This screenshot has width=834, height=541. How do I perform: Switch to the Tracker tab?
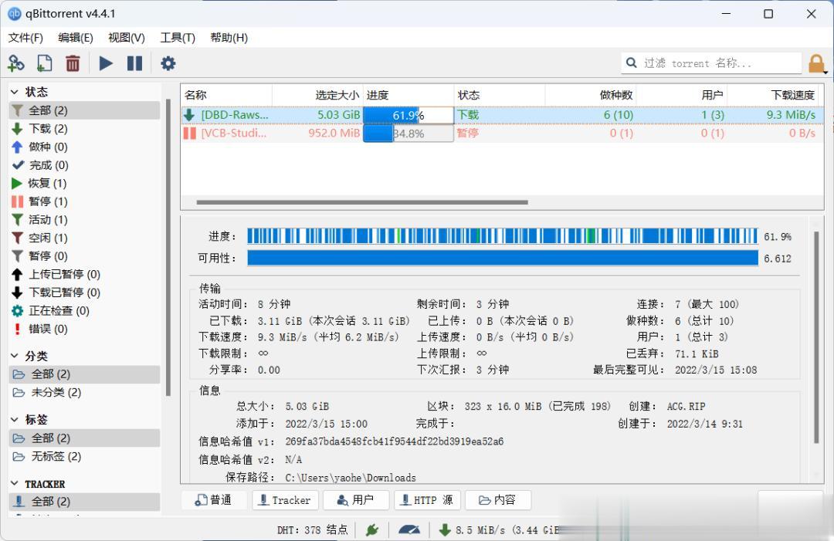(285, 500)
